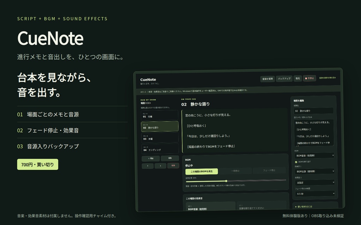Click script line 「今日は、少しだけ遠回りしよう。」 in main view
This screenshot has width=361, height=225.
tap(208, 136)
